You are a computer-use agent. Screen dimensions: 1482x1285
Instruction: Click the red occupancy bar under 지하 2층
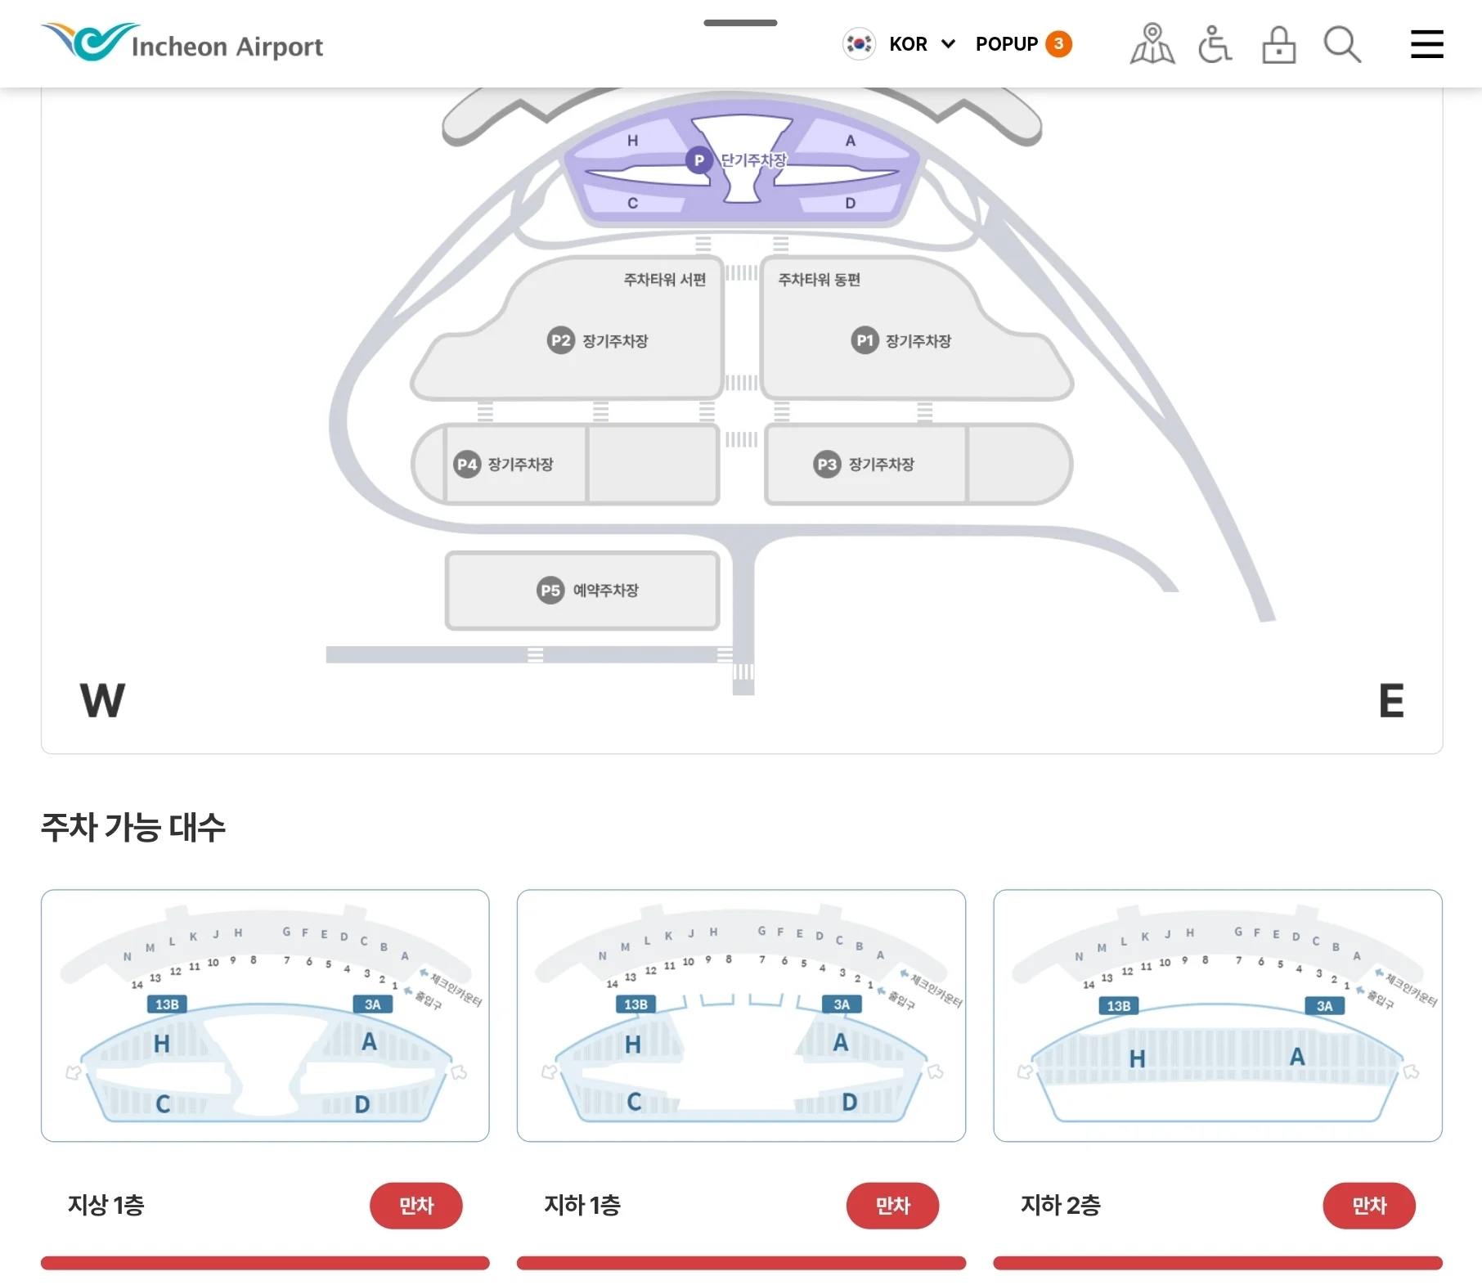pyautogui.click(x=1217, y=1263)
